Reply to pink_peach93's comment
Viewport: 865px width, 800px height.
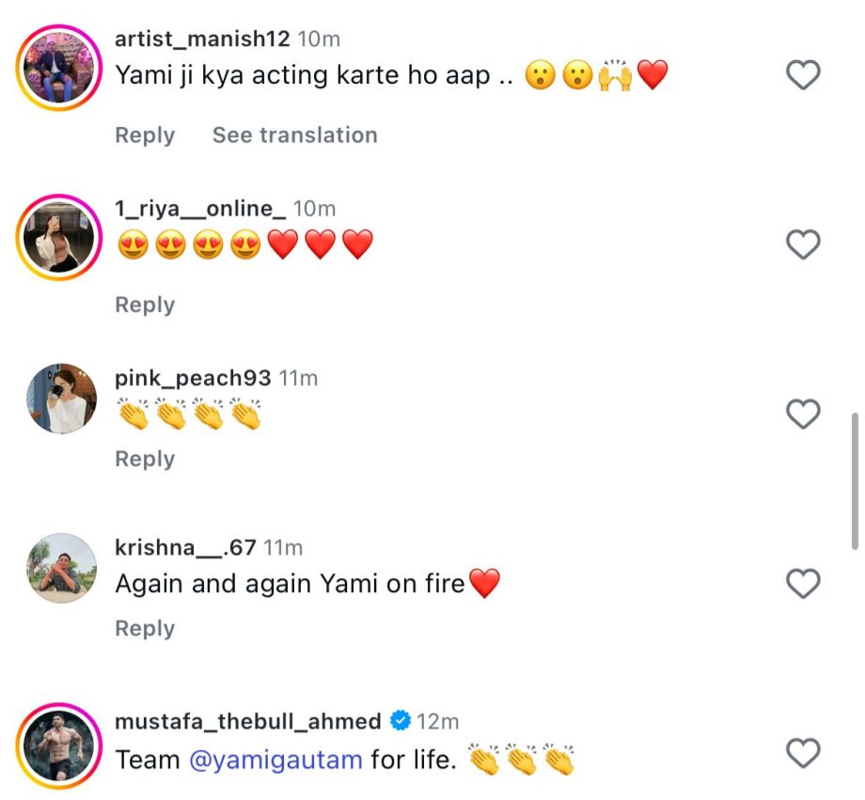click(x=145, y=459)
